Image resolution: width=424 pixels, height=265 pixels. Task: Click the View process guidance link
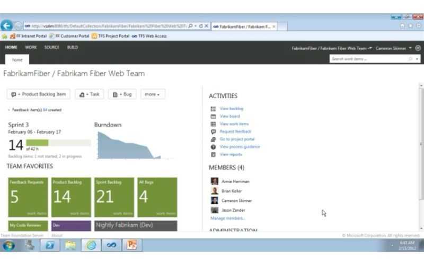(x=240, y=147)
